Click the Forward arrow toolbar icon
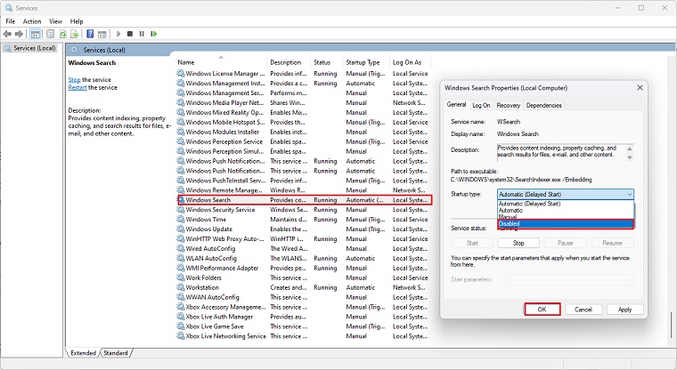 coord(19,34)
